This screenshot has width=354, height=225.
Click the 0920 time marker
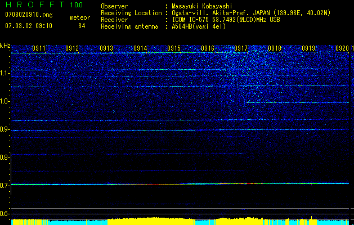click(x=342, y=48)
